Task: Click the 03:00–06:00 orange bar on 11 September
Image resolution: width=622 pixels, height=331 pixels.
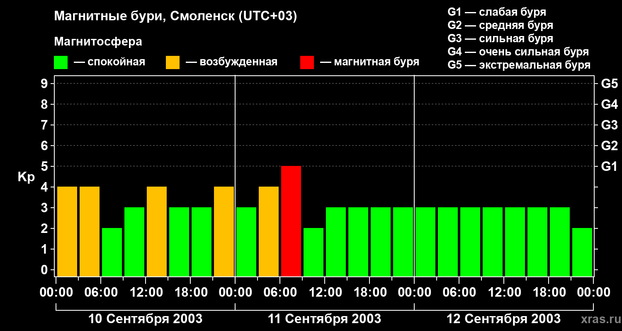Action: [269, 231]
